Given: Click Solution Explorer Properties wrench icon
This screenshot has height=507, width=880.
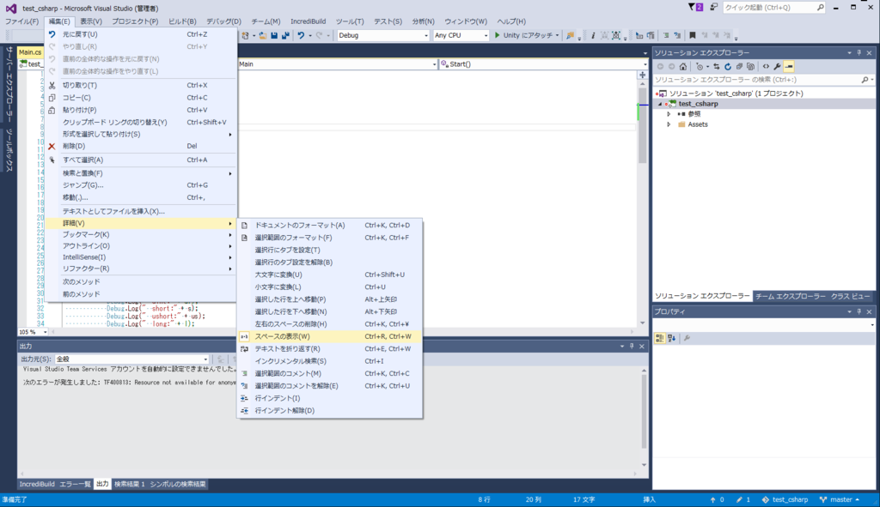Looking at the screenshot, I should click(777, 67).
